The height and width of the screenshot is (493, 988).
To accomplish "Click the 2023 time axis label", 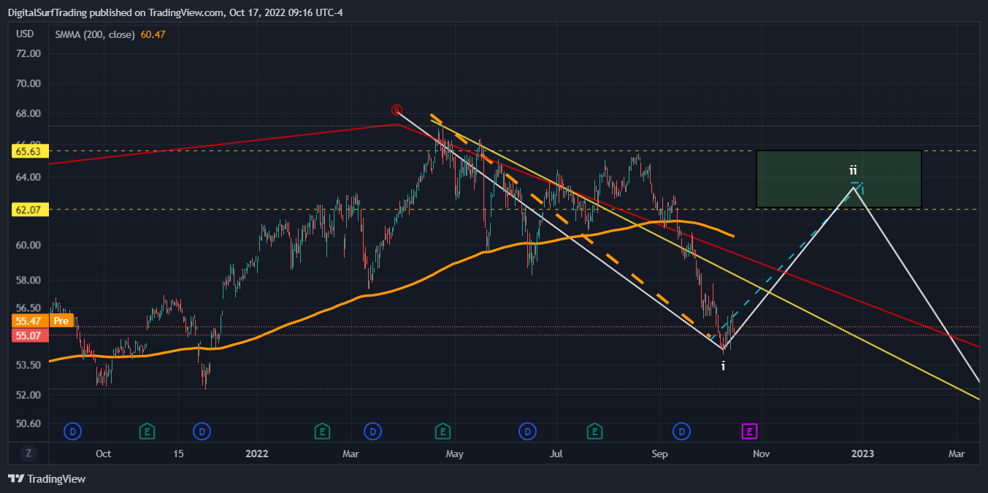I will click(x=863, y=454).
